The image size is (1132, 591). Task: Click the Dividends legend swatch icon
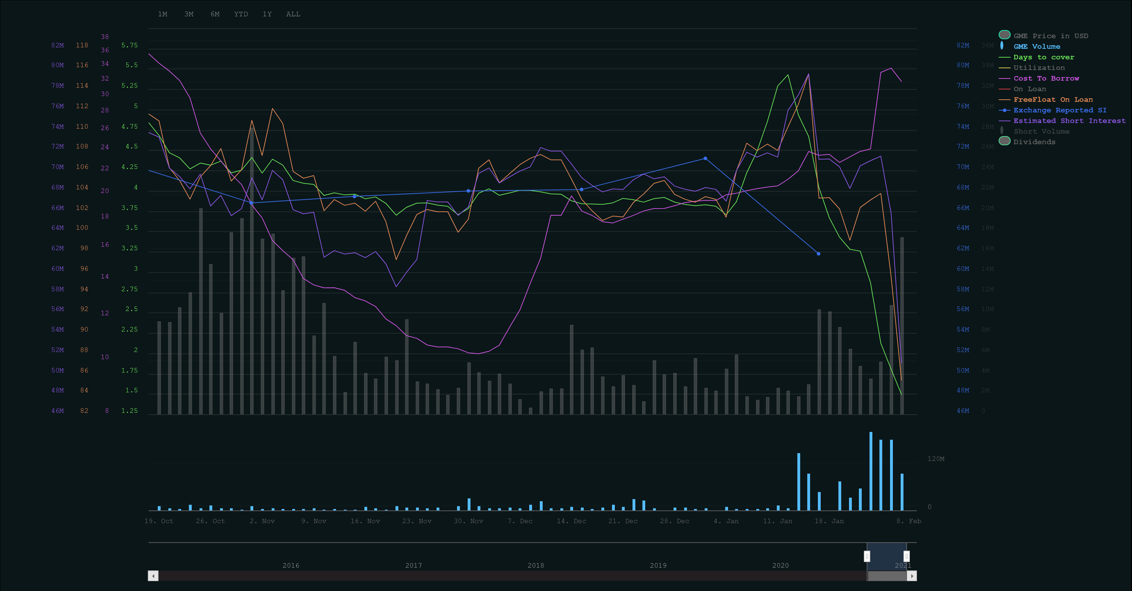click(1004, 141)
